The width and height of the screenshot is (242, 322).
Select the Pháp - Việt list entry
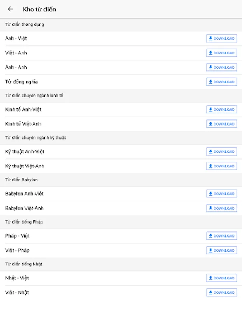[18, 236]
